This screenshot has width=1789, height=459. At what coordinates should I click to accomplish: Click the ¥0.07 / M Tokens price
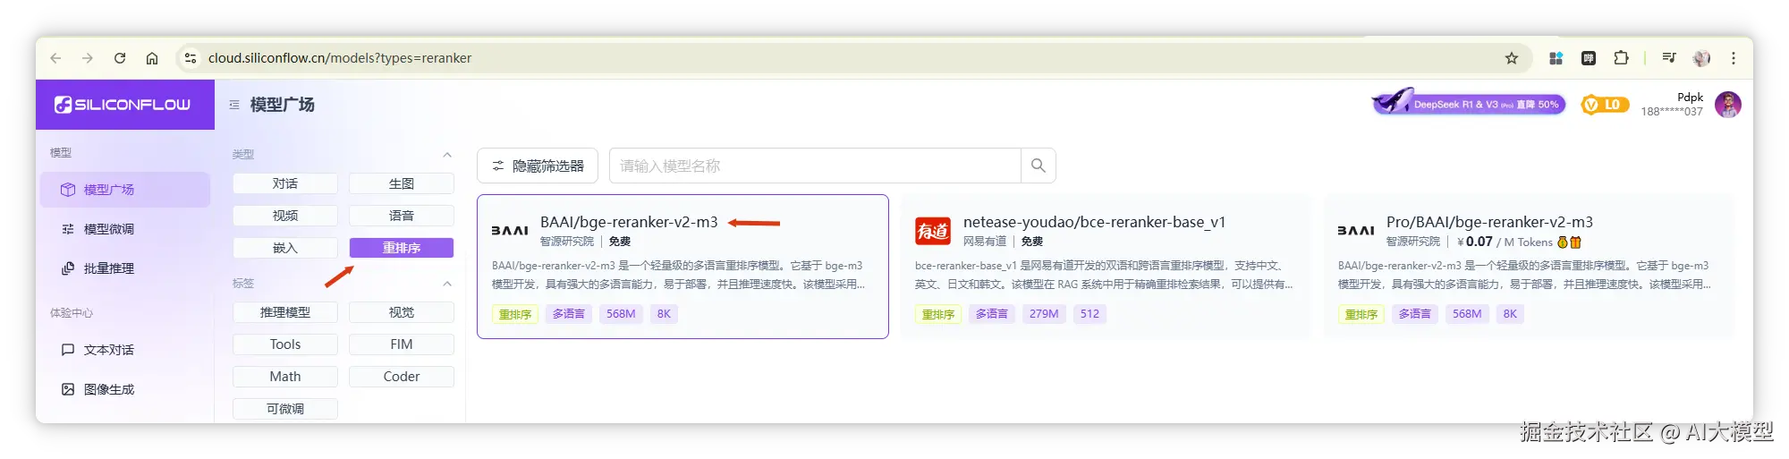tap(1505, 242)
